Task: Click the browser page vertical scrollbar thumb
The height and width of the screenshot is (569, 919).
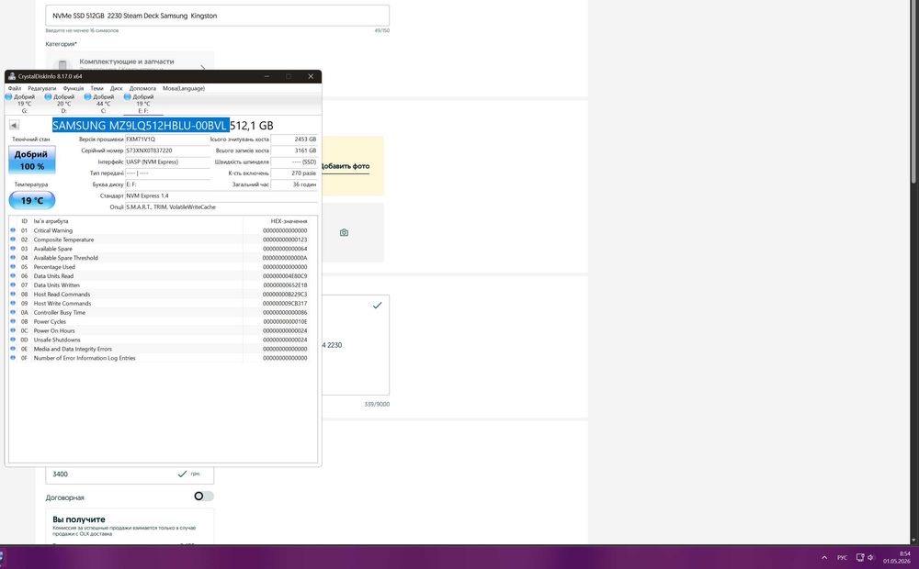Action: [x=913, y=91]
